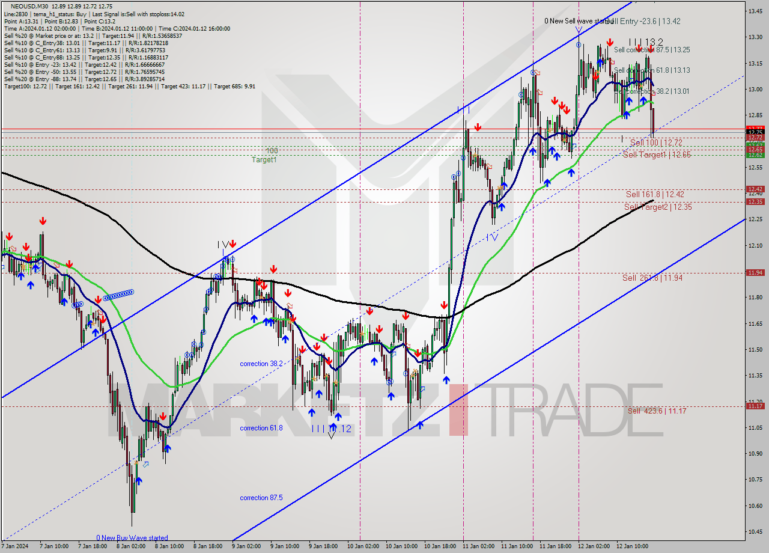769x553 pixels.
Task: Click 'R/R:3.89285714' value
Action: [x=144, y=79]
